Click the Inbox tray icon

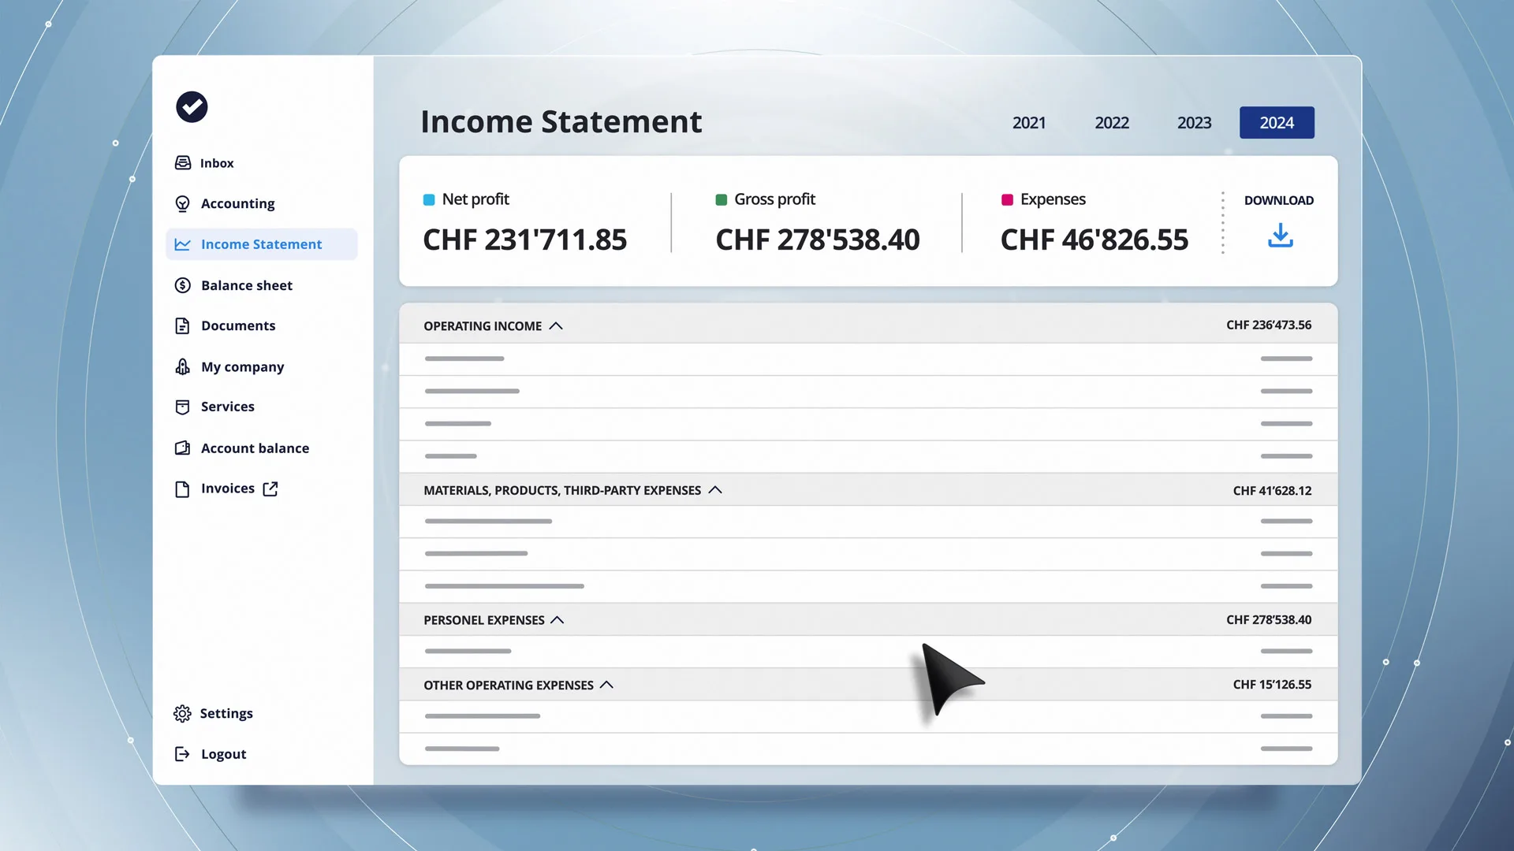[x=183, y=163]
